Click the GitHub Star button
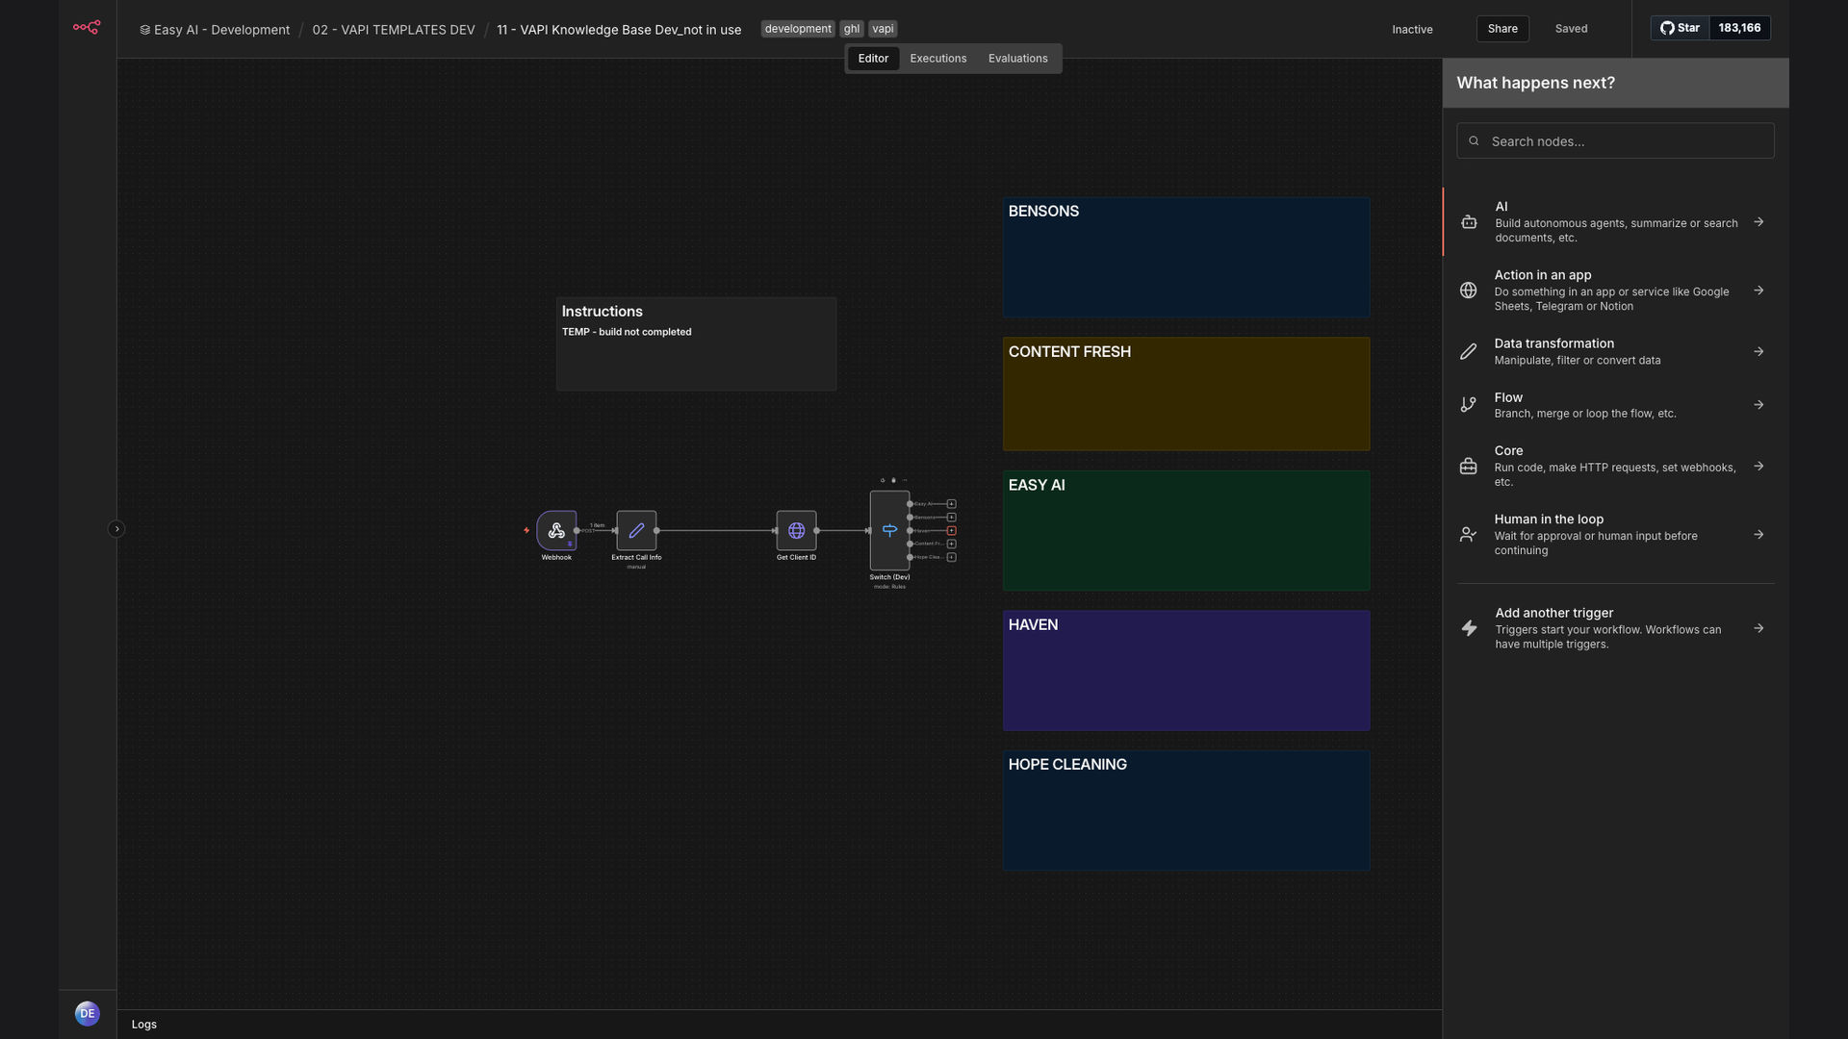The height and width of the screenshot is (1039, 1848). [1680, 28]
